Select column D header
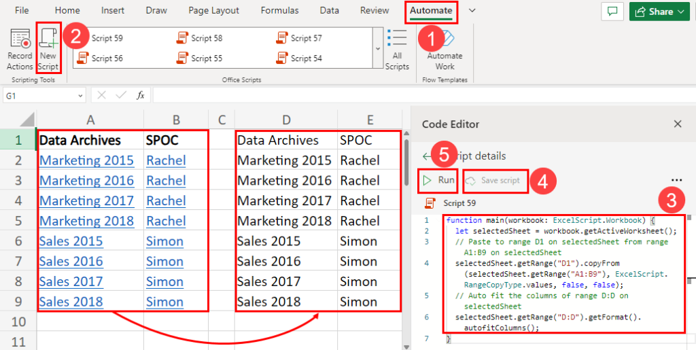The image size is (696, 350). (x=286, y=120)
